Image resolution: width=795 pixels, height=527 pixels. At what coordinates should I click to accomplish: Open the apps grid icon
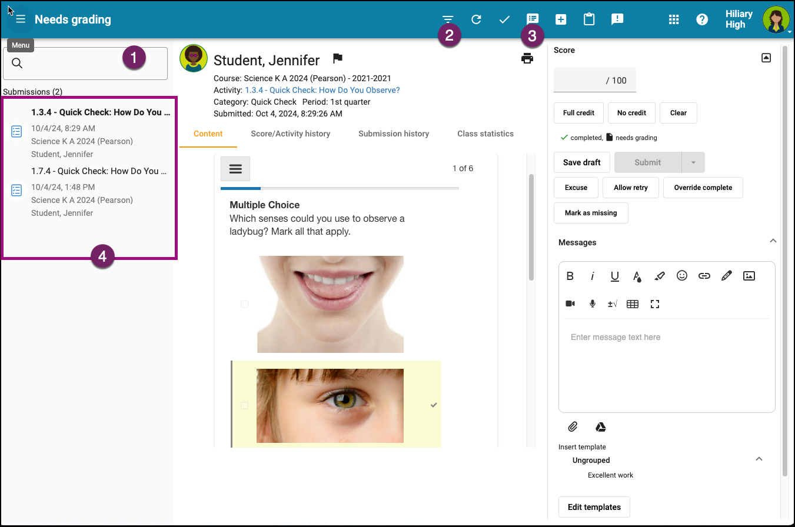(674, 19)
